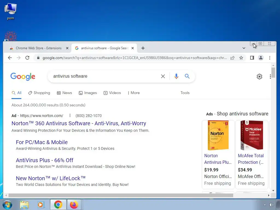Open the system volume speaker icon
280x210 pixels.
pos(272,205)
